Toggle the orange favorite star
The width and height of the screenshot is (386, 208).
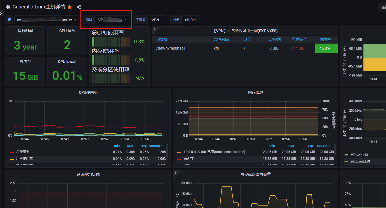pos(70,7)
